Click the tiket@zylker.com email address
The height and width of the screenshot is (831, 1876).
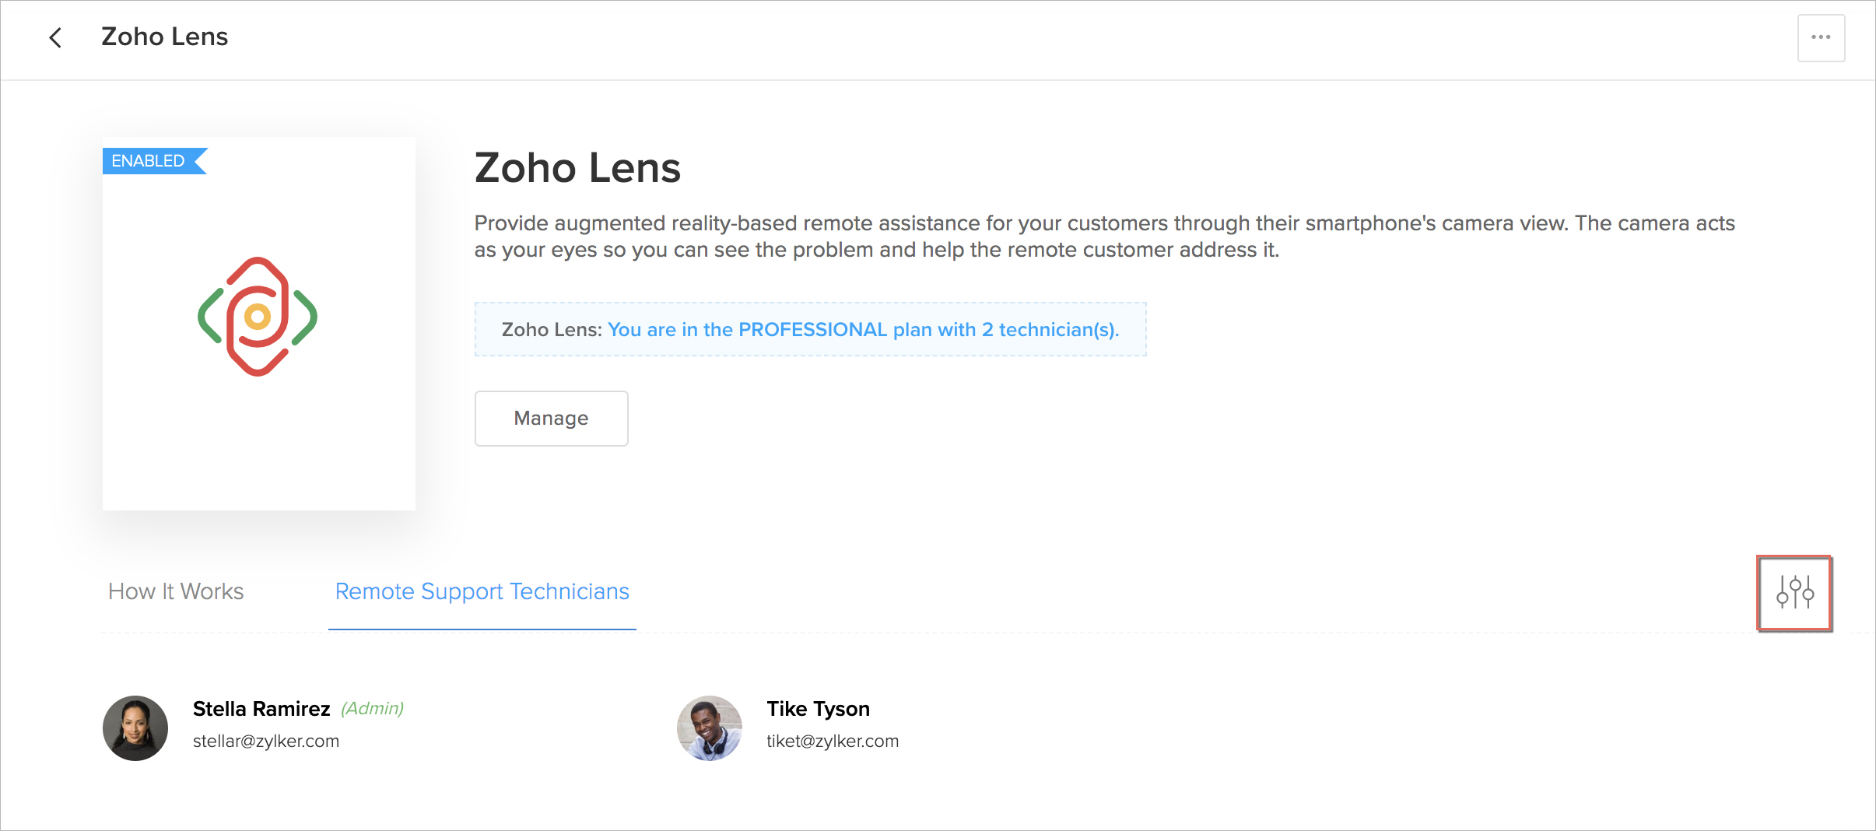pyautogui.click(x=833, y=742)
